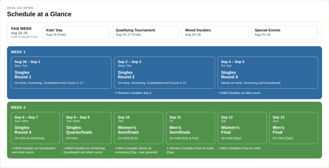Viewport: 329px width, 168px height.
Task: Click the 'Sep 4 – Sep 5' date
Action: click(x=233, y=62)
